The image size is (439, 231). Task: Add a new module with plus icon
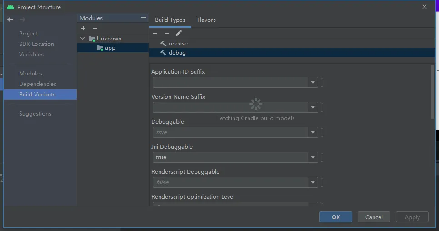tap(83, 28)
